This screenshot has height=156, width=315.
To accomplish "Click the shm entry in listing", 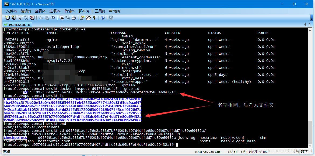I will tap(263, 137).
